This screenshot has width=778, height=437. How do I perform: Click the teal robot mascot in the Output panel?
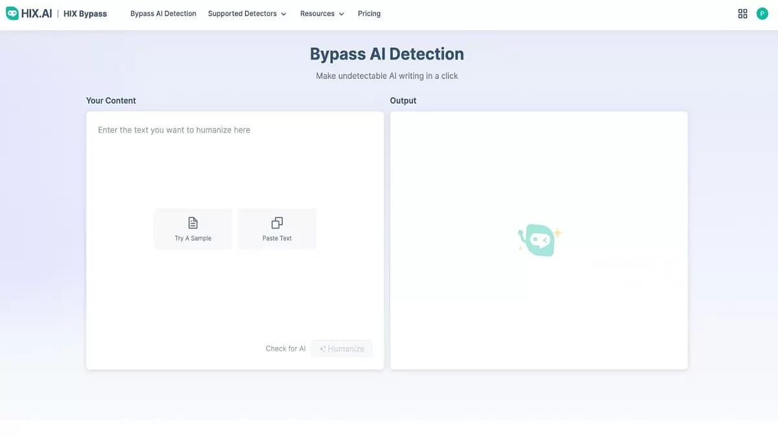tap(539, 240)
